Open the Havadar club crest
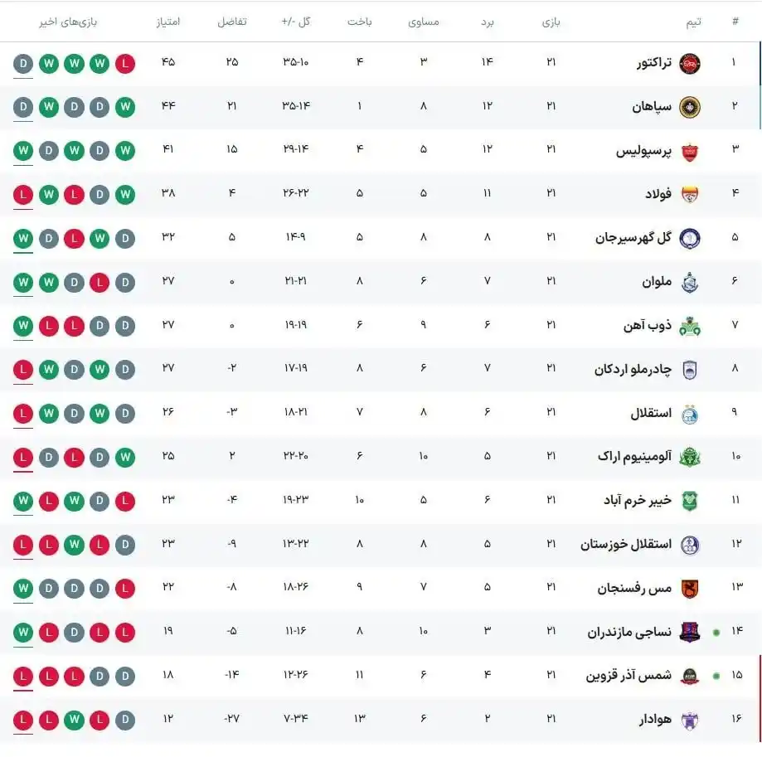The width and height of the screenshot is (762, 757). 689,720
